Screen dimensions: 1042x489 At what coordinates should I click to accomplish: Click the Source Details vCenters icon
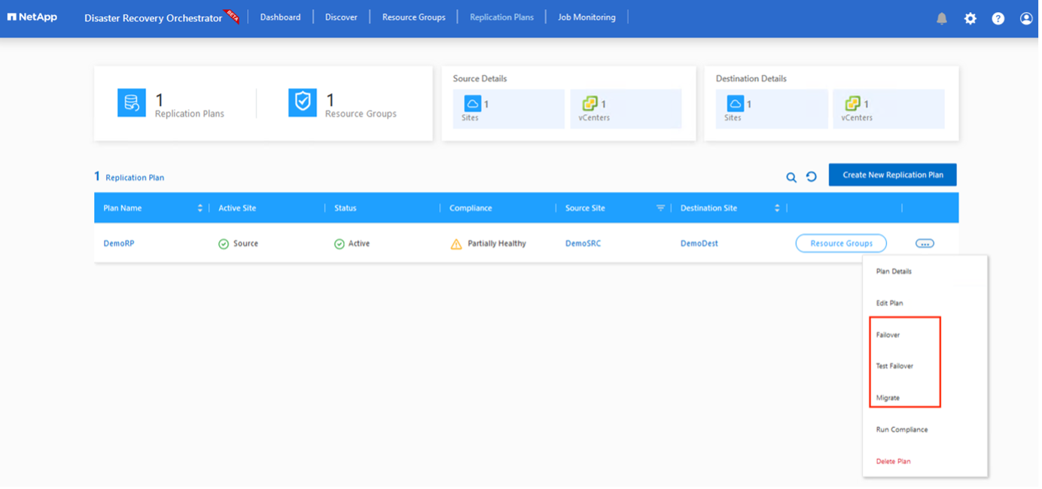click(x=590, y=104)
